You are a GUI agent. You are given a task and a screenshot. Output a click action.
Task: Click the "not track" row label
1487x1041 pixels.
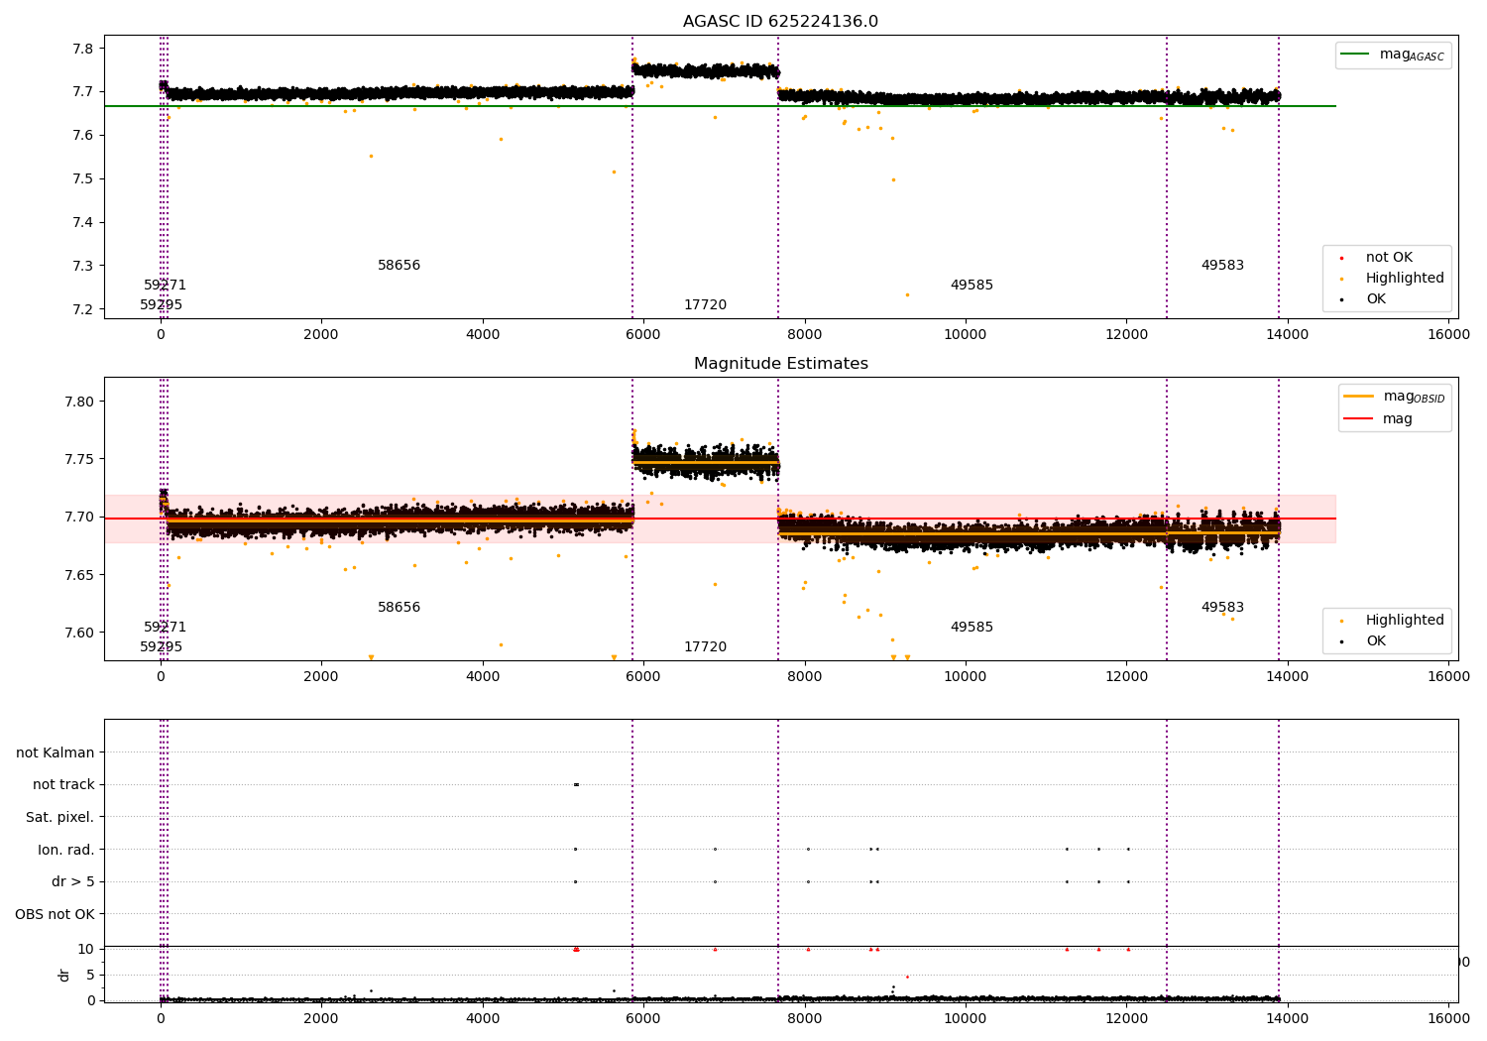pyautogui.click(x=63, y=785)
